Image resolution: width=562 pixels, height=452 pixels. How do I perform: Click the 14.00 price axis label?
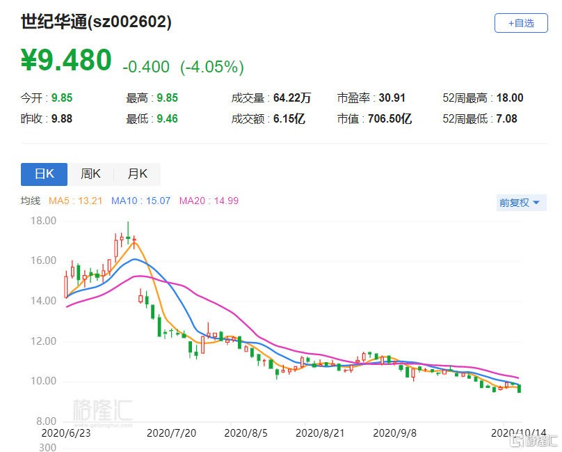coord(43,301)
